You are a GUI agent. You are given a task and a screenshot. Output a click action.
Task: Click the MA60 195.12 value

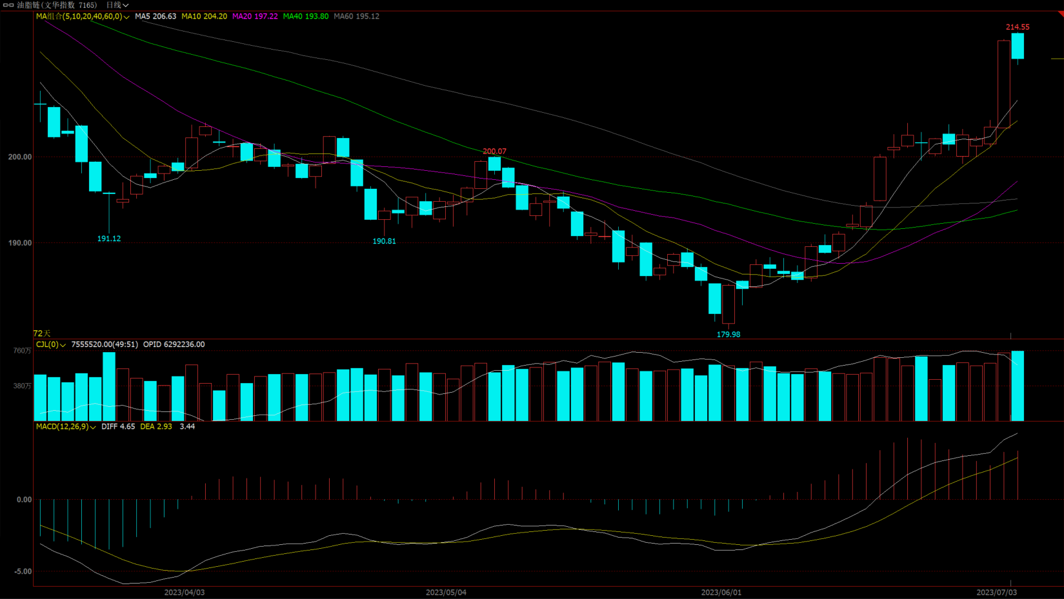pos(357,17)
